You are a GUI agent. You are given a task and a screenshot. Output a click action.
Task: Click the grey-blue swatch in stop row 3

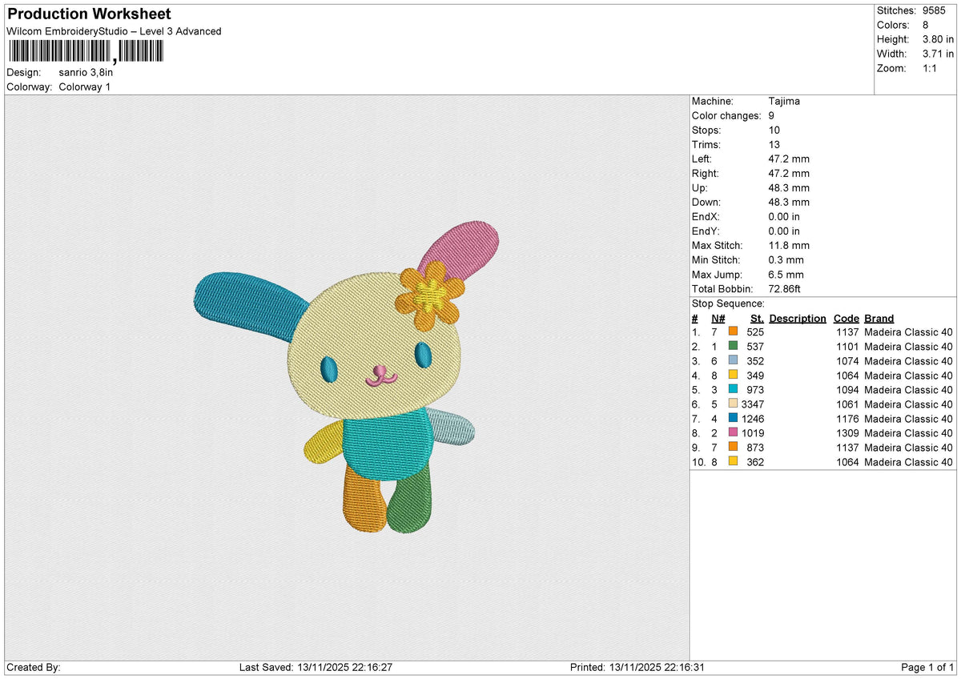[x=733, y=360]
